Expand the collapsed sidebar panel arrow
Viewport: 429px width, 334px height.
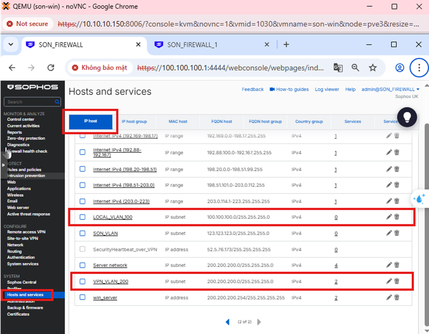pyautogui.click(x=4, y=164)
